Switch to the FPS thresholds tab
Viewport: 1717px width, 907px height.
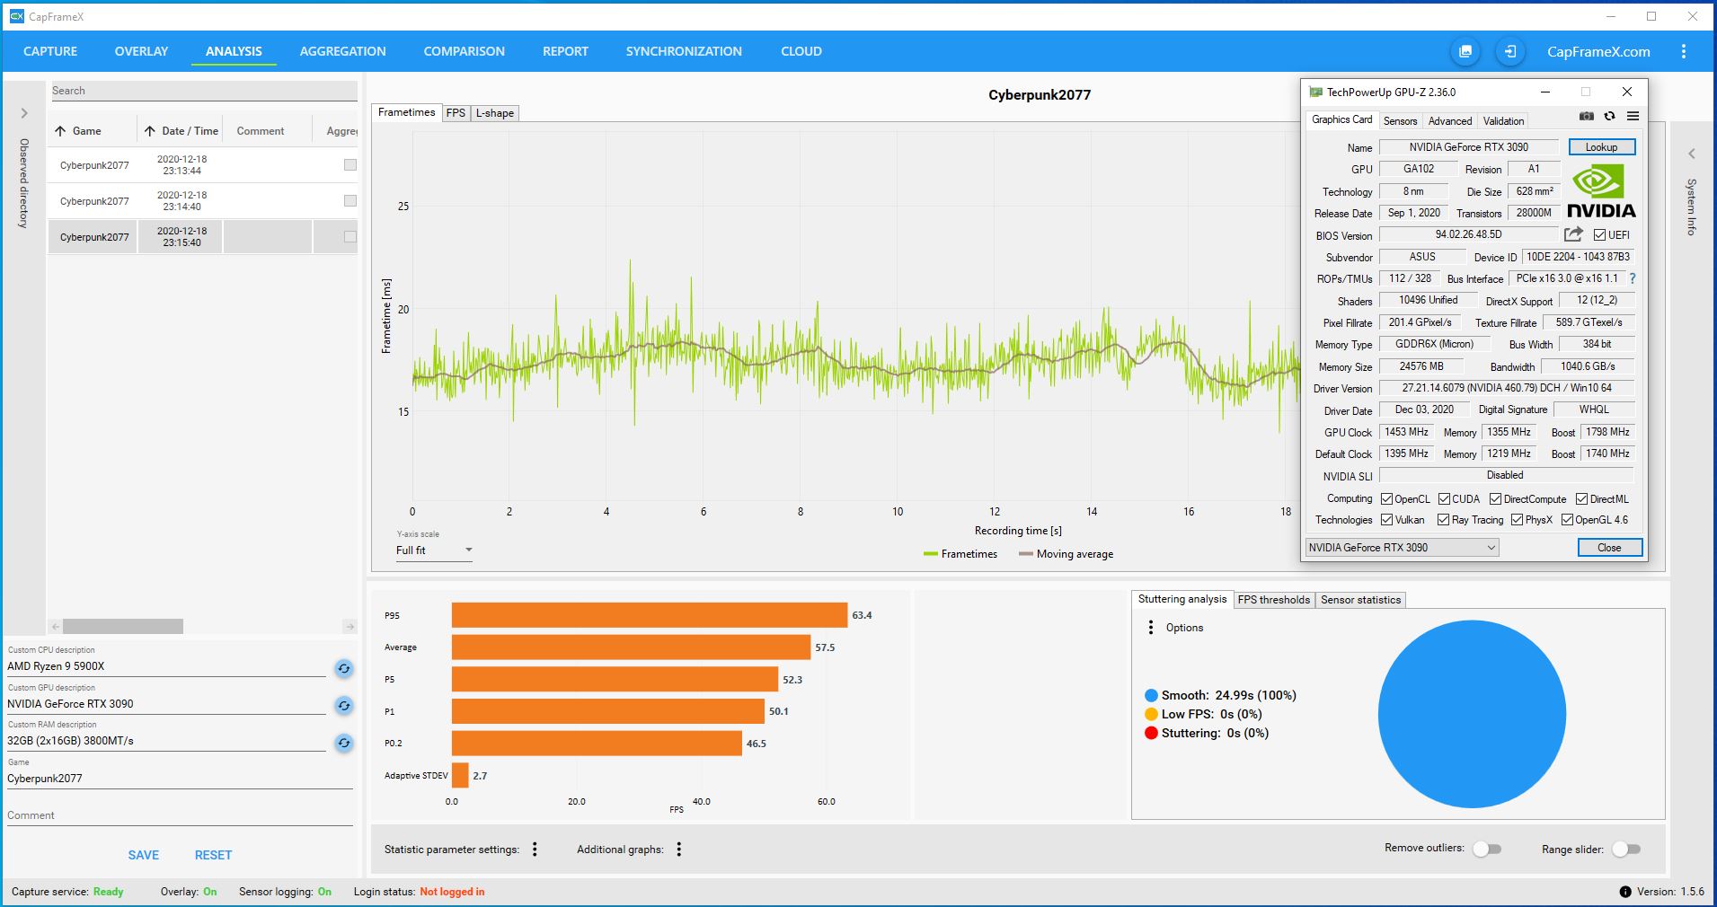coord(1273,600)
